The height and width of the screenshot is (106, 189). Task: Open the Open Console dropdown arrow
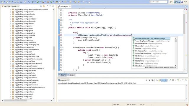(180, 80)
